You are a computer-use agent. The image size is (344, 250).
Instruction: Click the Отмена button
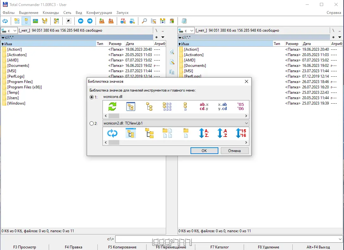[235, 151]
